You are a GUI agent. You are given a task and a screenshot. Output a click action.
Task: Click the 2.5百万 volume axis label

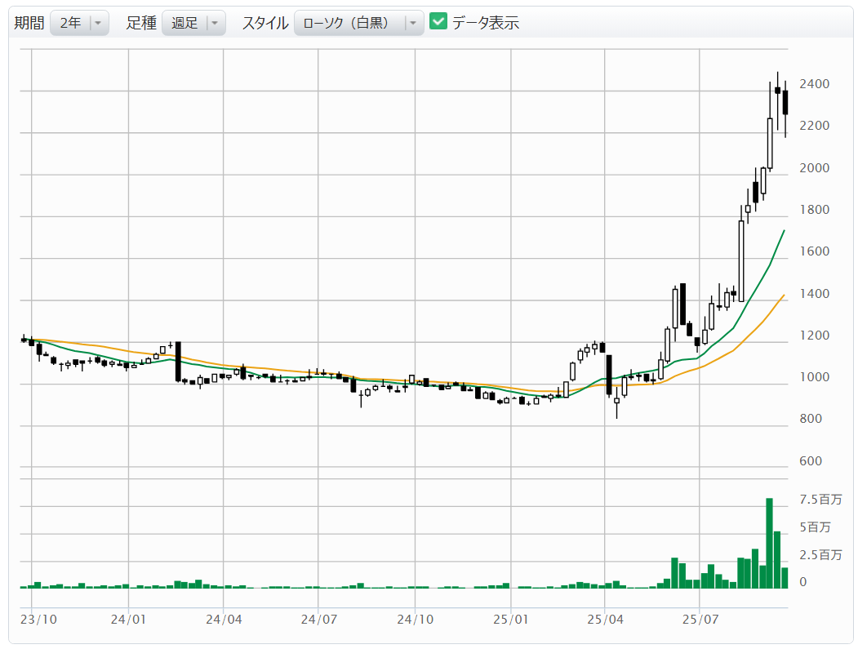pyautogui.click(x=820, y=555)
